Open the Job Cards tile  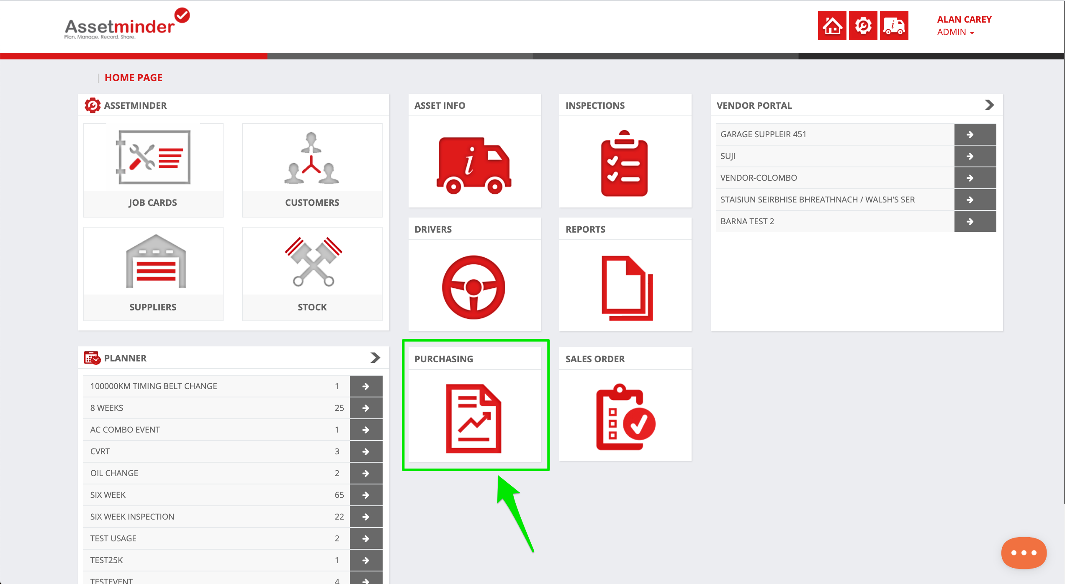(x=153, y=170)
